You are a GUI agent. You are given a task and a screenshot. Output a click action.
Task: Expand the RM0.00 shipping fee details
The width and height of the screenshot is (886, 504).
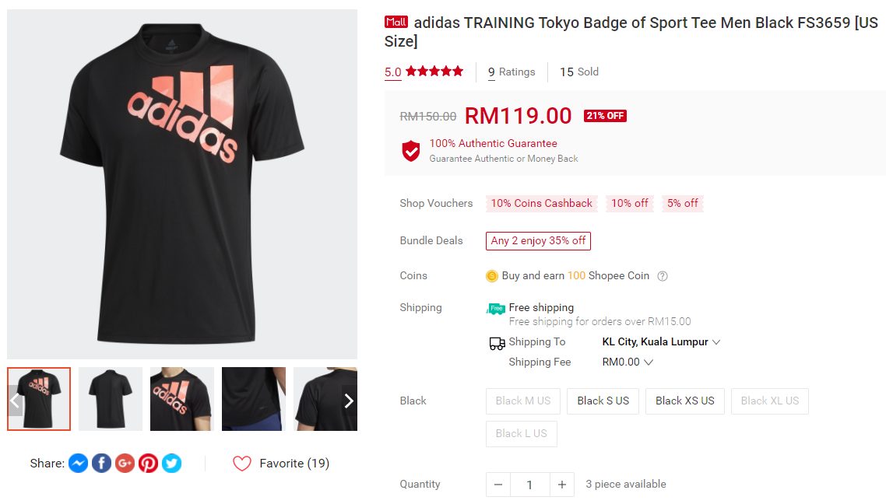coord(628,362)
